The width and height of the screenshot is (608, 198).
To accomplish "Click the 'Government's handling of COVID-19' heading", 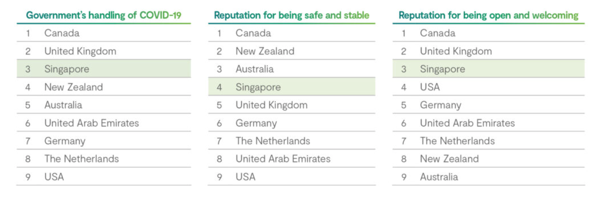I will click(x=103, y=15).
